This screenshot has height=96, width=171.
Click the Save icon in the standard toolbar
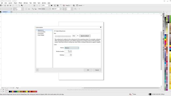5,5
